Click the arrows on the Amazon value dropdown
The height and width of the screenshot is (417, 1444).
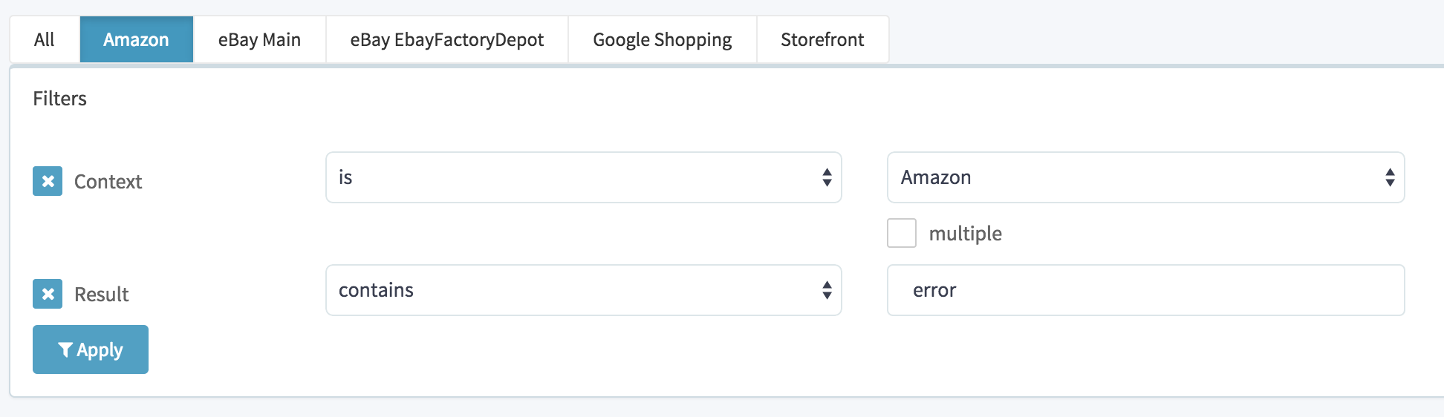tap(1389, 177)
